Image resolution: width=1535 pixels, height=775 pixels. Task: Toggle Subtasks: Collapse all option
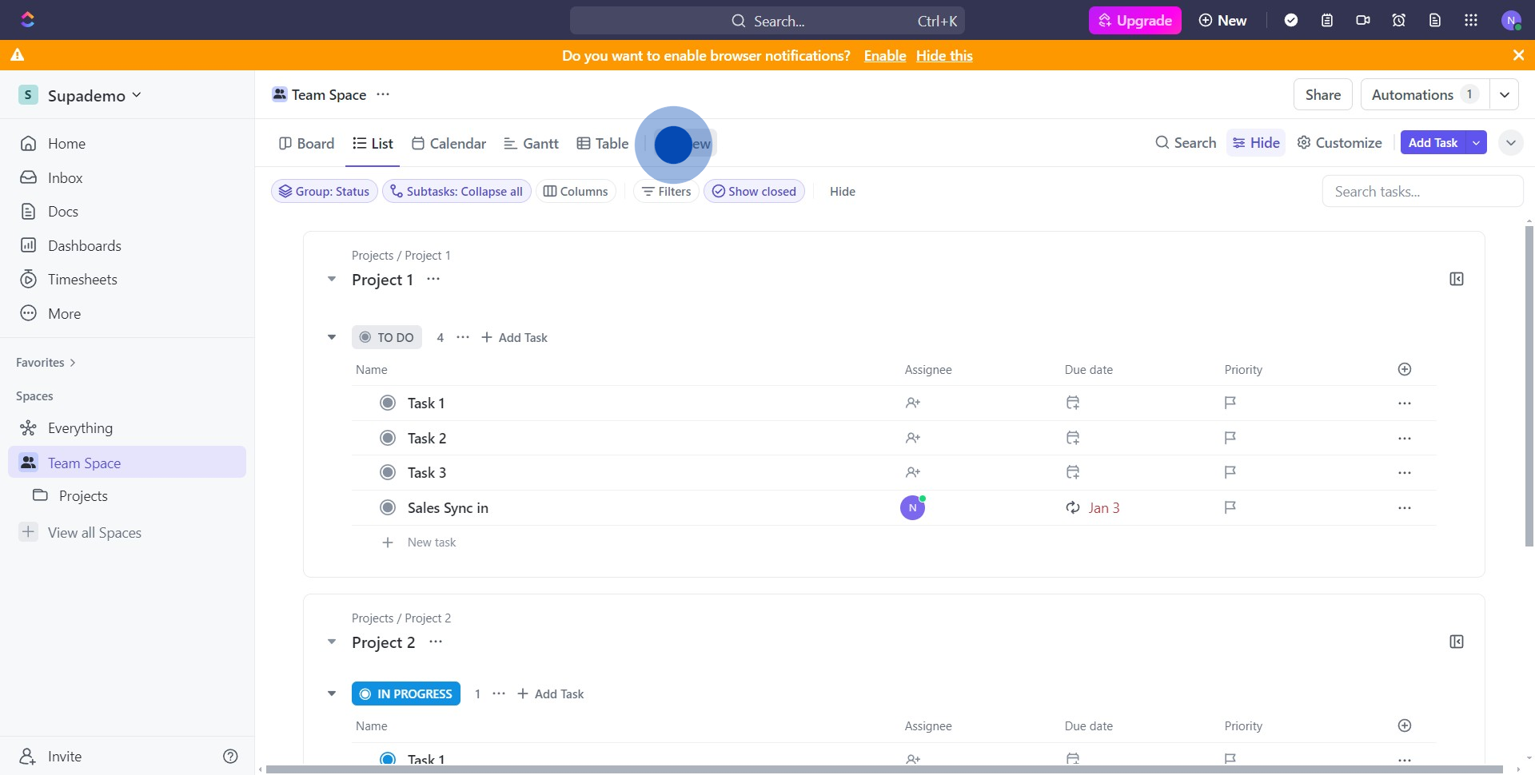point(457,192)
